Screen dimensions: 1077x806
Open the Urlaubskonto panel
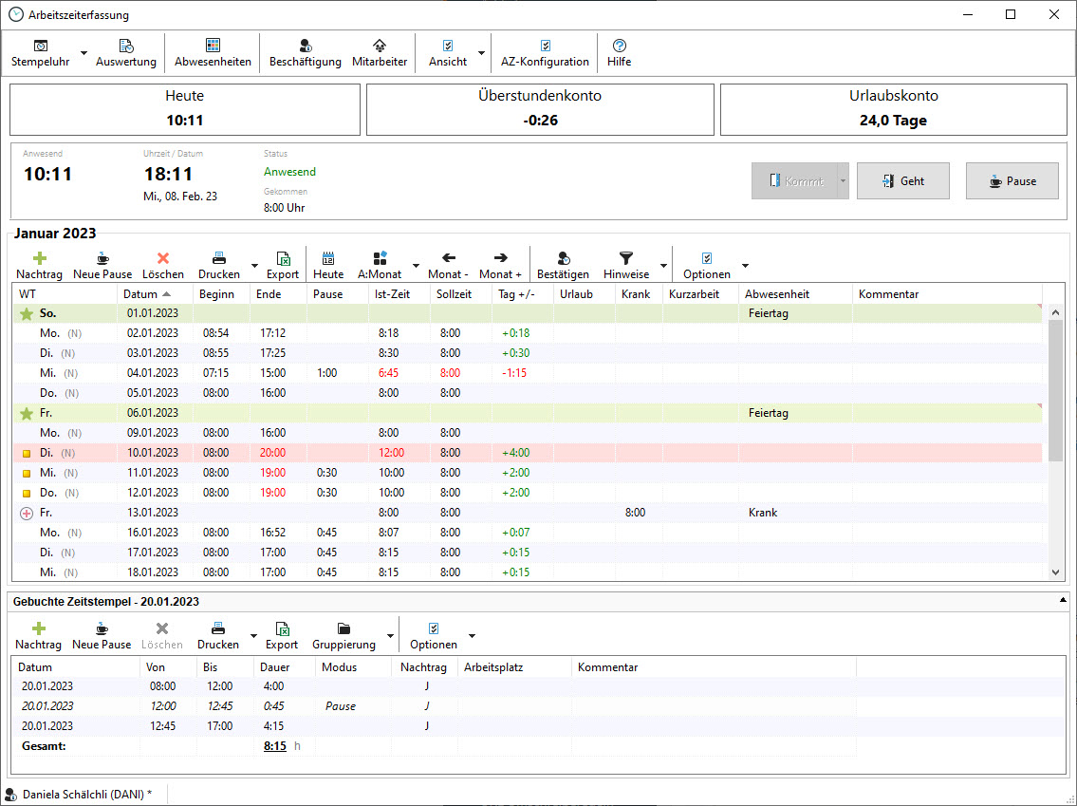(x=894, y=110)
